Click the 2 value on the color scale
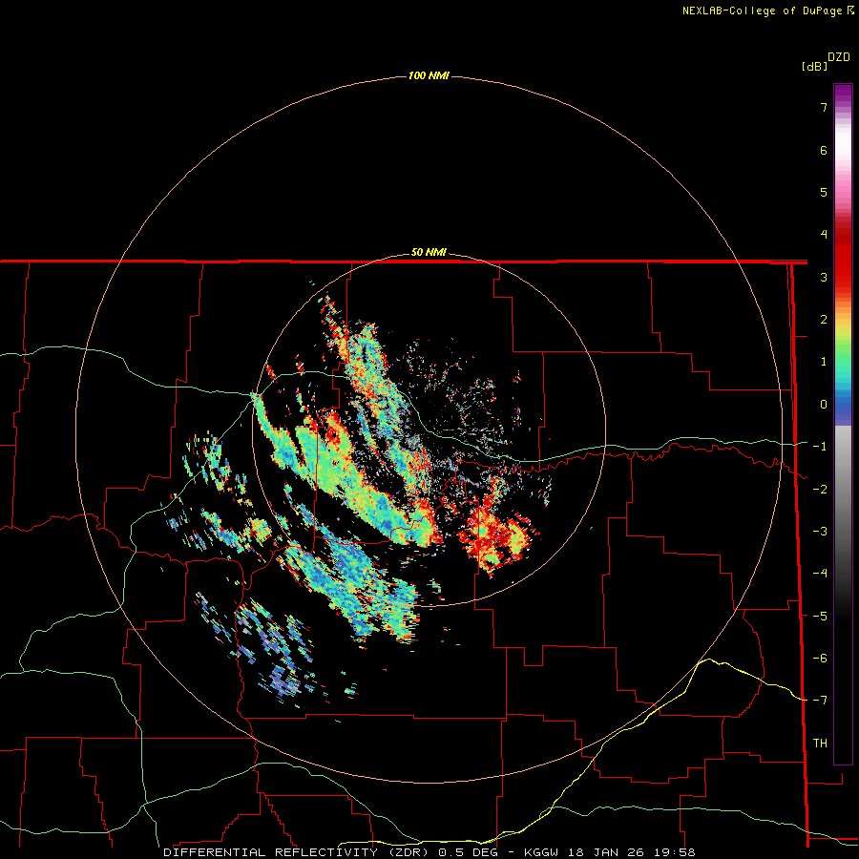 [824, 320]
